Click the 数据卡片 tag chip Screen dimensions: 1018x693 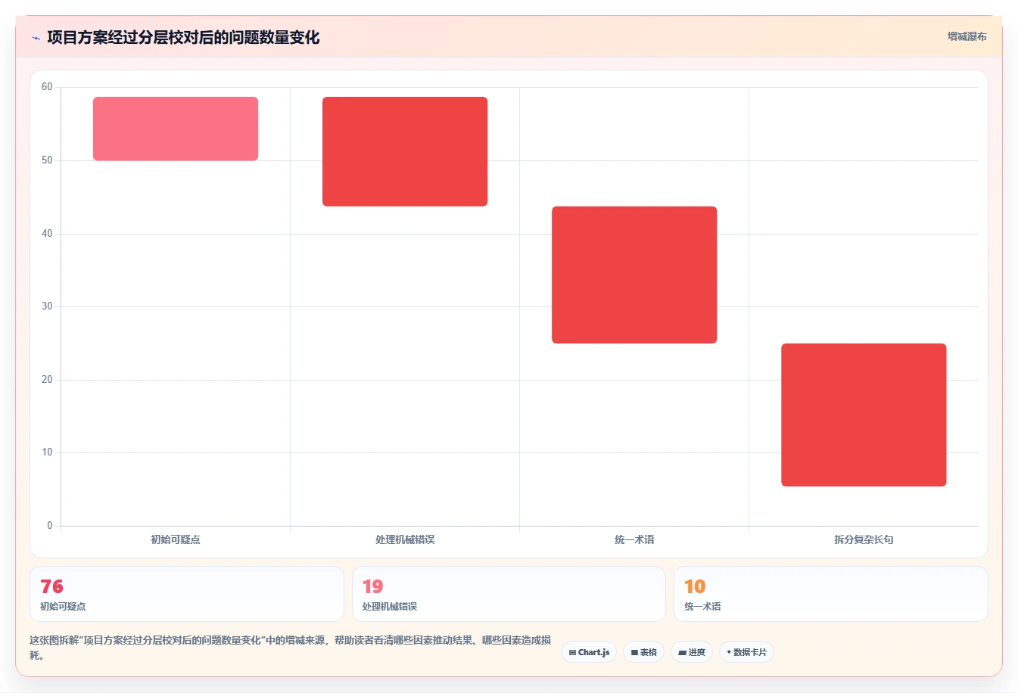click(x=746, y=652)
